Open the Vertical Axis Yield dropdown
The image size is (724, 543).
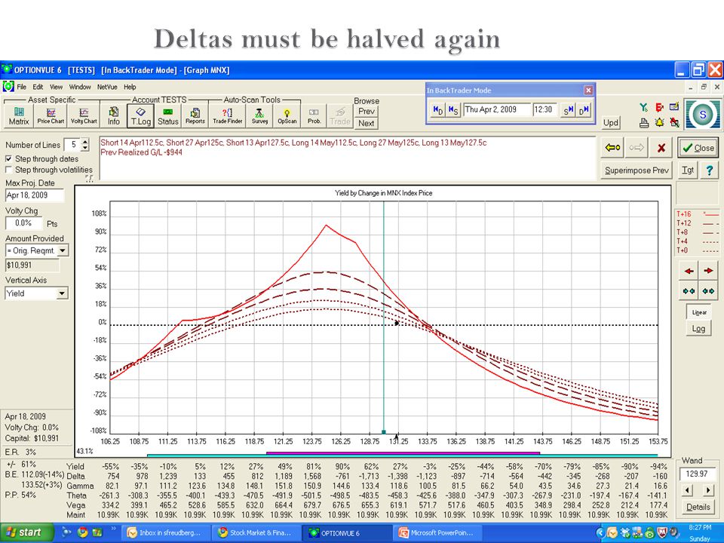[62, 293]
